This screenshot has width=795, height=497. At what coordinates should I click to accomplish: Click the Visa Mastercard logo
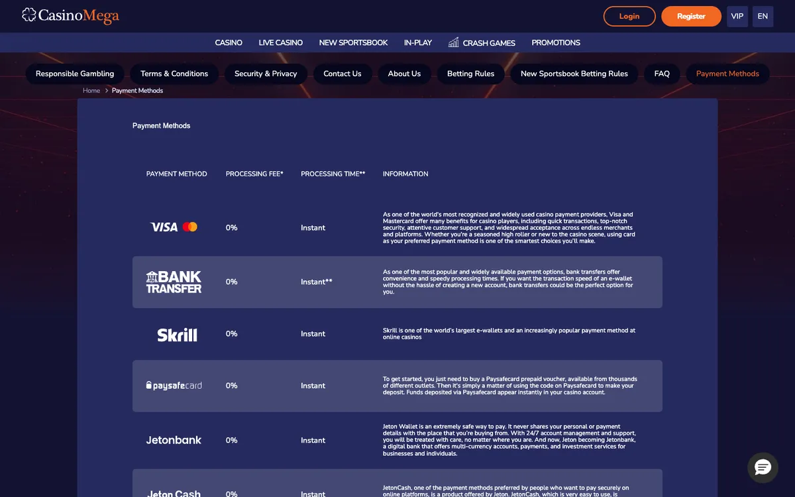174,227
